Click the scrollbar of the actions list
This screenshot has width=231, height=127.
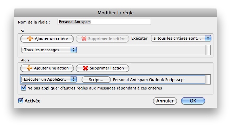208,80
